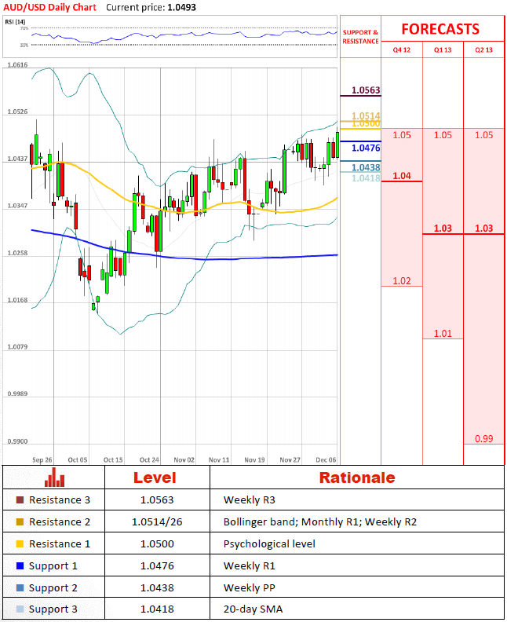Image resolution: width=507 pixels, height=622 pixels.
Task: Select the dark red Resistance 3 swatch
Action: (20, 500)
